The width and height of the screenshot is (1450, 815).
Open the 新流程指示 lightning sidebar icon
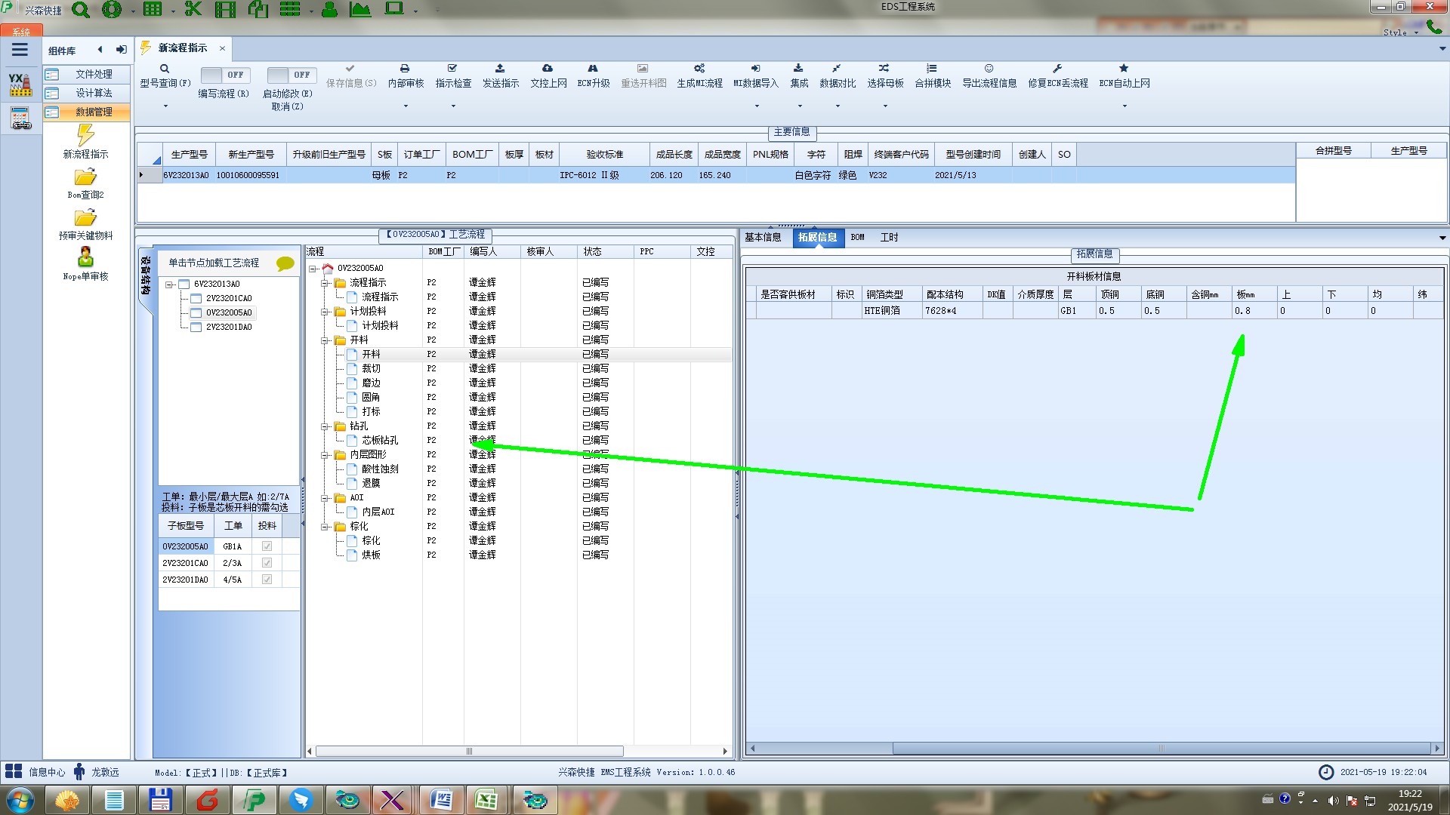pyautogui.click(x=85, y=136)
